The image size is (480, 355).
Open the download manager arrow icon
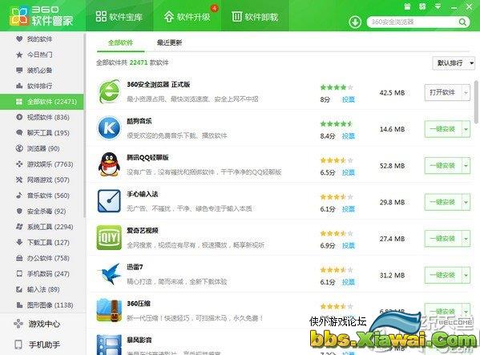tap(355, 22)
